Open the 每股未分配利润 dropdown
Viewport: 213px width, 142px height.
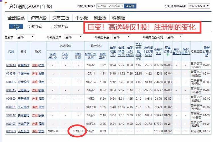[x=175, y=37]
